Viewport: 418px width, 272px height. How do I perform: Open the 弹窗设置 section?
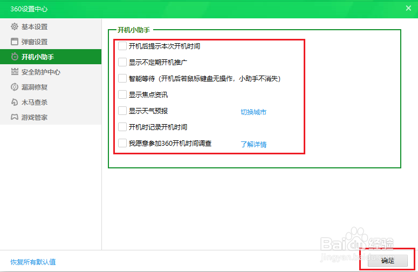(51, 42)
